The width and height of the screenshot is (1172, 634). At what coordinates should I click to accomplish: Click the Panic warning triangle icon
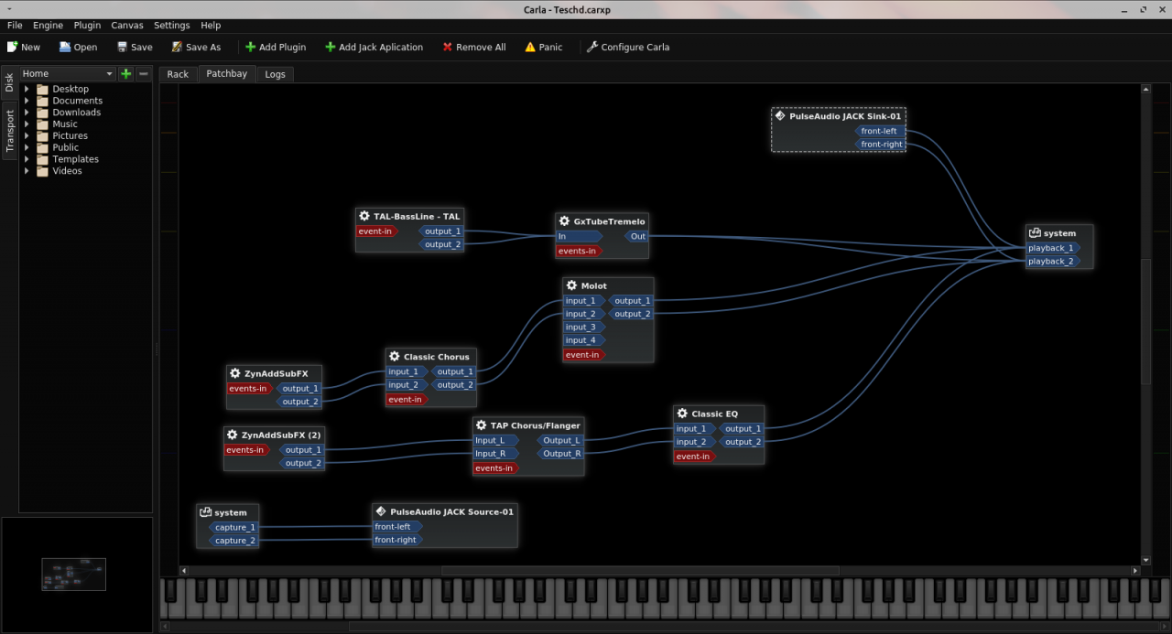(x=530, y=47)
